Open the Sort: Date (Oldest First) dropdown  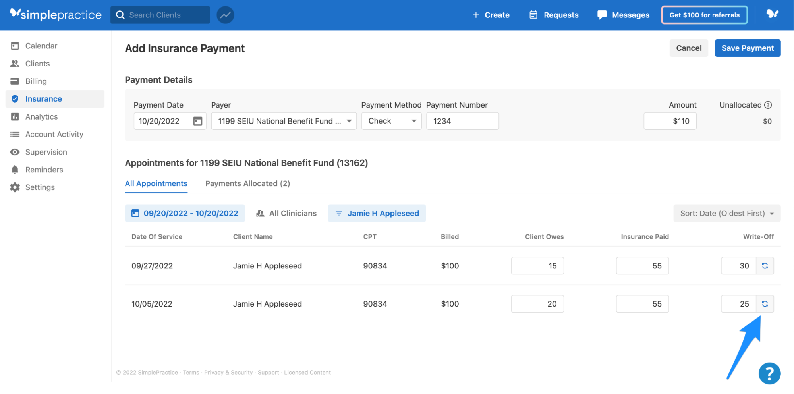pos(726,213)
